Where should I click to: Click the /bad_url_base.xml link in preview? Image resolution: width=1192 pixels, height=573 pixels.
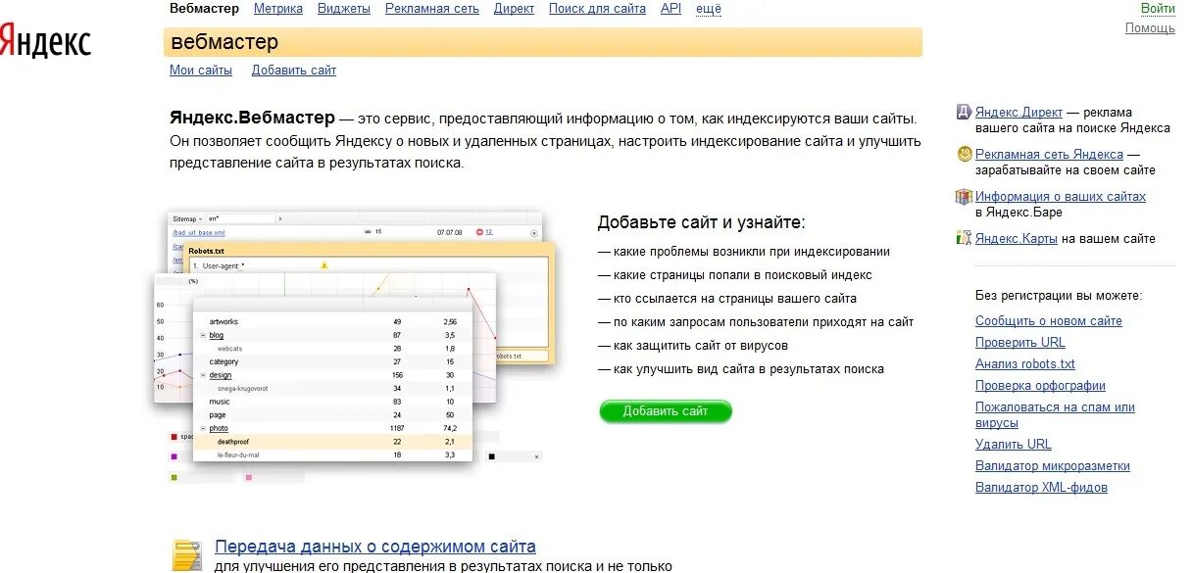[199, 233]
